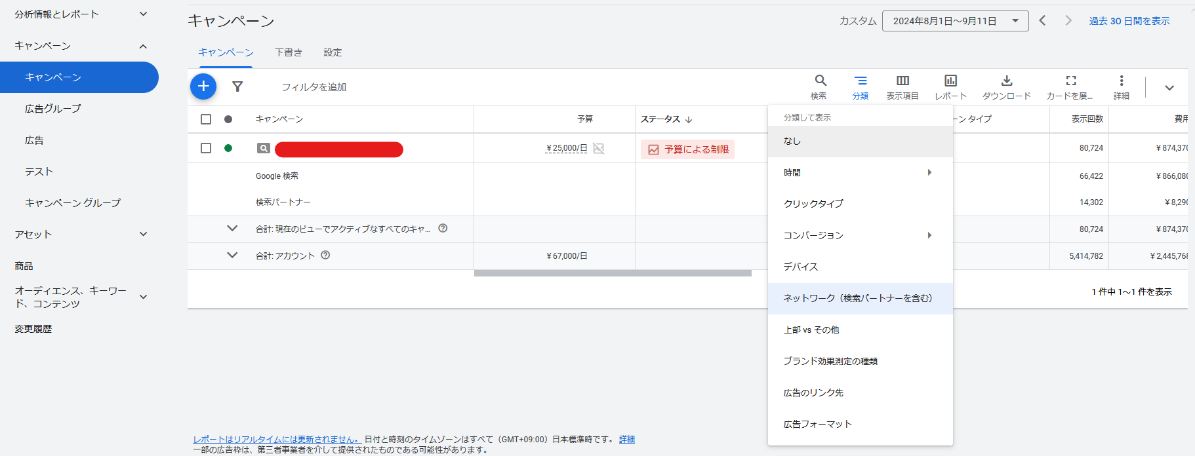Click help icon beside 合計: 現在のビュー
Viewport: 1195px width, 456px height.
pyautogui.click(x=443, y=229)
